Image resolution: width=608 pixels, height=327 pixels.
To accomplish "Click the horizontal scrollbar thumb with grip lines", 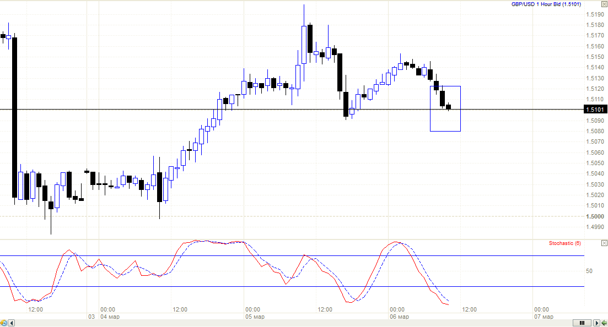I will click(582, 323).
